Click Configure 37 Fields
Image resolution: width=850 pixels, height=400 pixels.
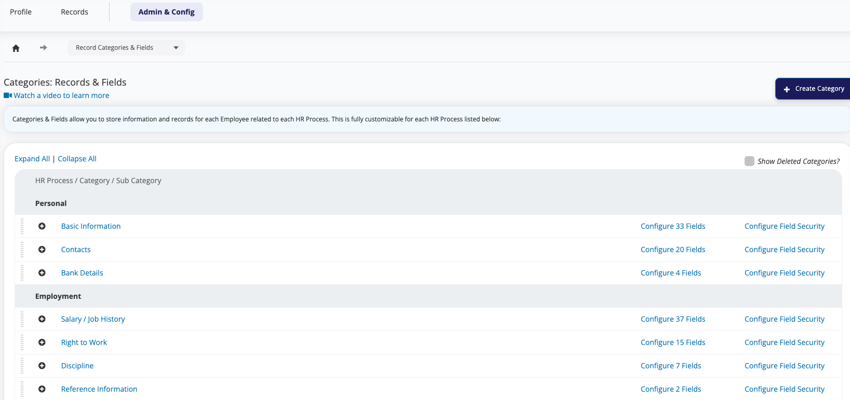click(673, 319)
